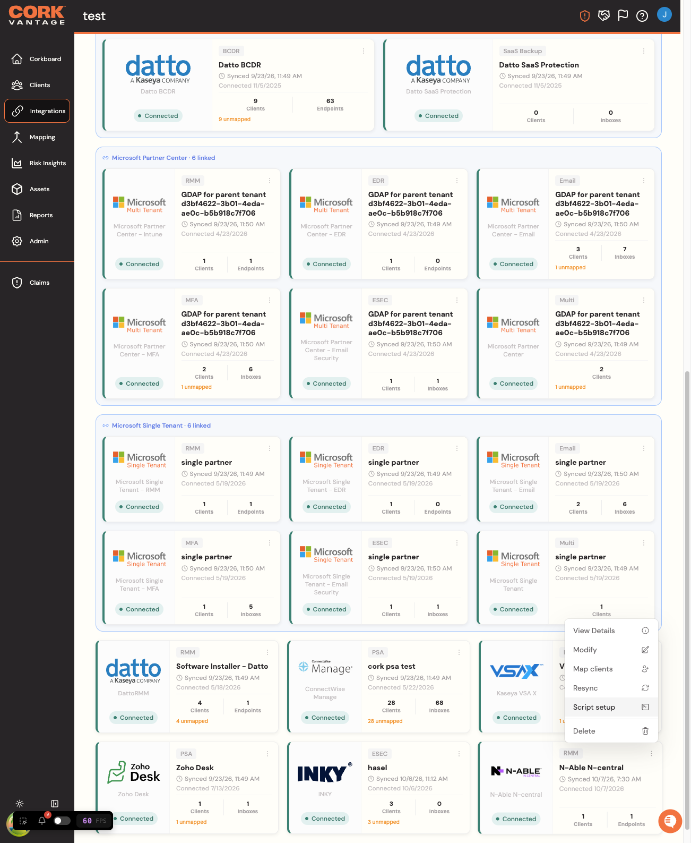The image size is (691, 843).
Task: Open Risk Insights page
Action: click(37, 163)
